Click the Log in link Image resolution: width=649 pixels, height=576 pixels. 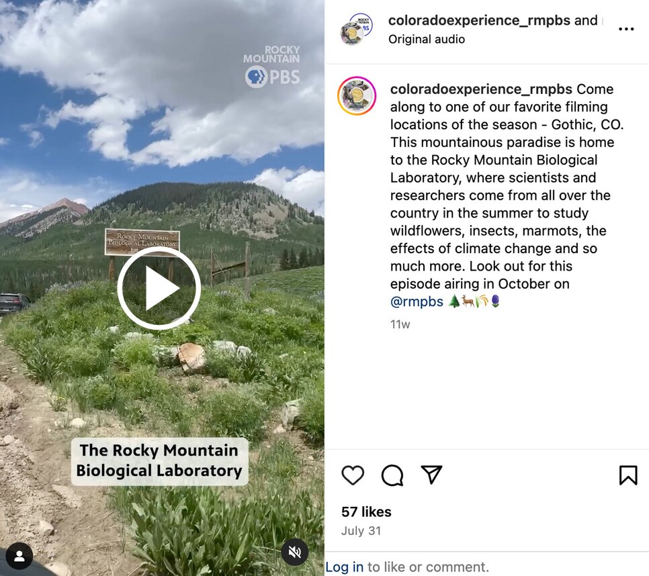[345, 567]
